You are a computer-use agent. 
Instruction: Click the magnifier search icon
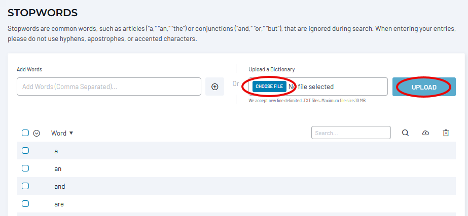click(405, 133)
